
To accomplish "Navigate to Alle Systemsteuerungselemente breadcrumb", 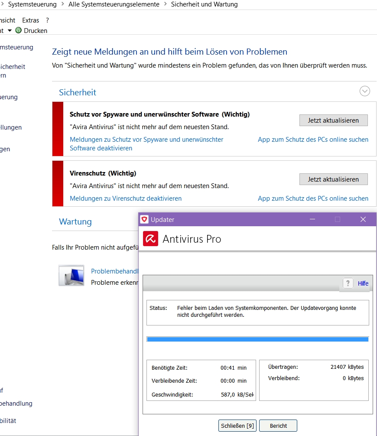I will pyautogui.click(x=114, y=4).
